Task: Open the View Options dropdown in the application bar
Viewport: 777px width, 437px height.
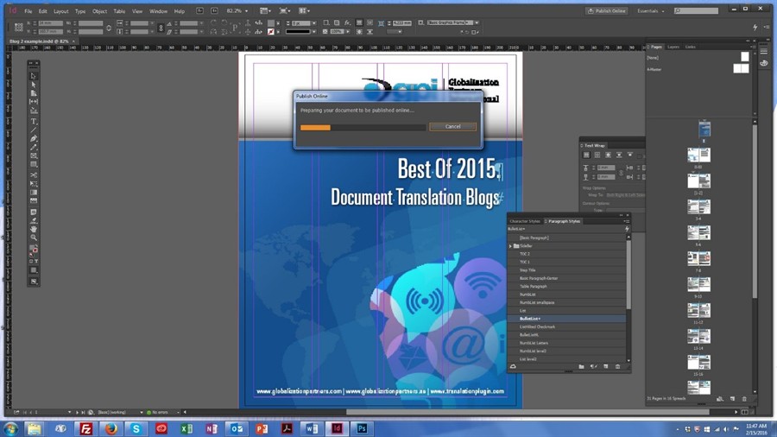Action: (x=266, y=10)
